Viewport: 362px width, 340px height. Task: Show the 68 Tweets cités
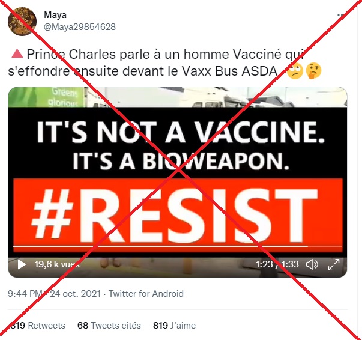pos(109,326)
